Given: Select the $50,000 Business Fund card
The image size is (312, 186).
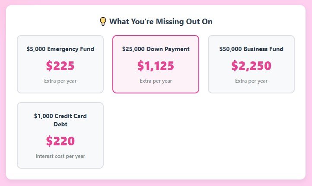Looking at the screenshot, I should pyautogui.click(x=252, y=64).
